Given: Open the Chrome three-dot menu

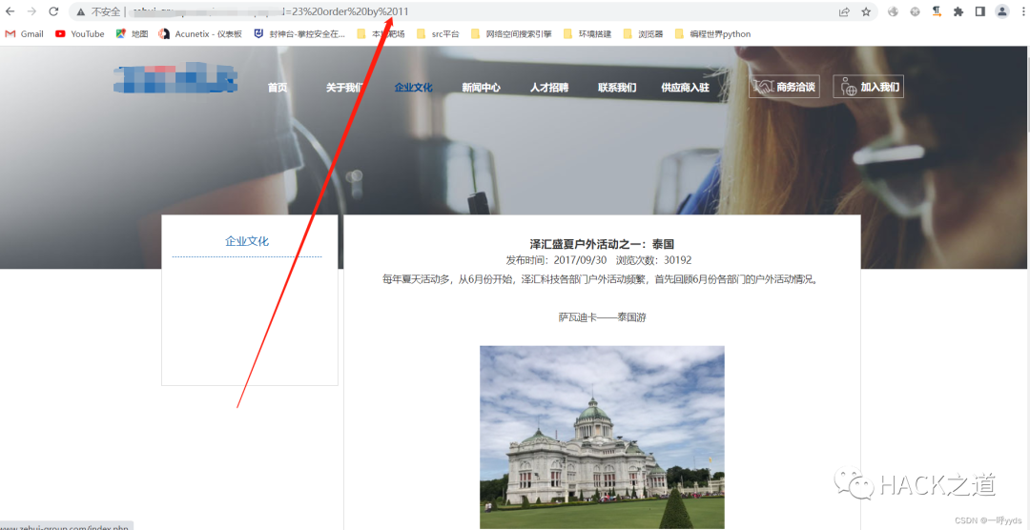Looking at the screenshot, I should [x=1022, y=11].
